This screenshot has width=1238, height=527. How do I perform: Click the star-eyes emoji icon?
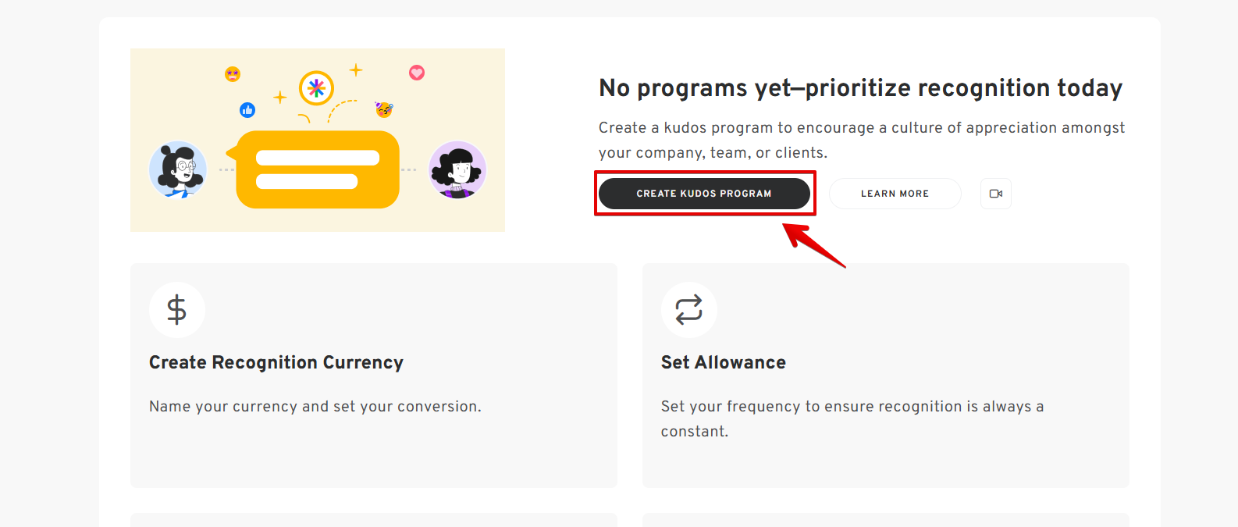233,74
